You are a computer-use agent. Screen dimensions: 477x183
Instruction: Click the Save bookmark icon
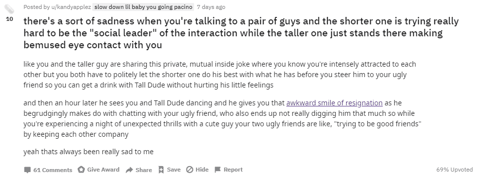[161, 170]
